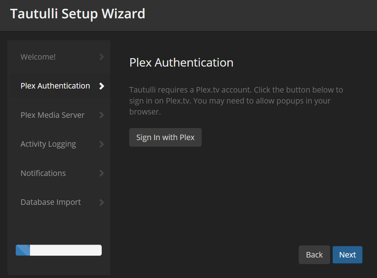The height and width of the screenshot is (278, 377).
Task: Open the Notifications step
Action: point(43,173)
